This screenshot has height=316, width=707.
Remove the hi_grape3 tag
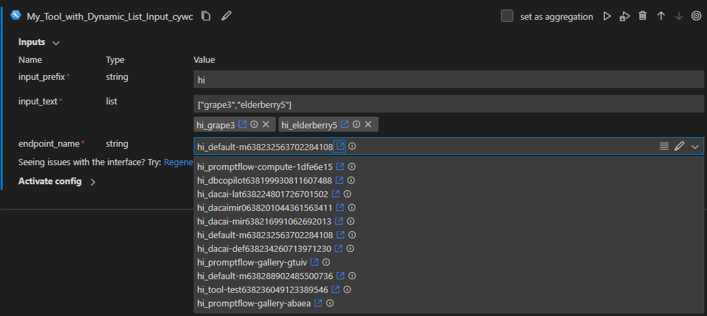click(266, 125)
